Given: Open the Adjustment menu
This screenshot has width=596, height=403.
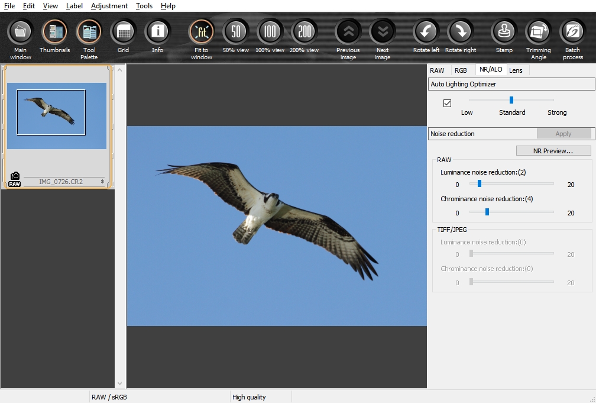Looking at the screenshot, I should (109, 6).
